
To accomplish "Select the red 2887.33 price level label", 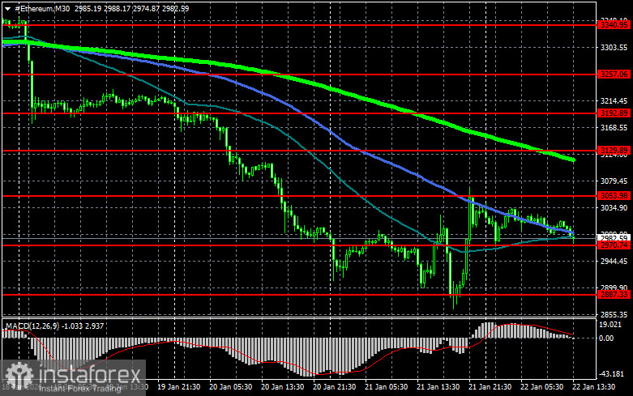I will click(x=614, y=295).
